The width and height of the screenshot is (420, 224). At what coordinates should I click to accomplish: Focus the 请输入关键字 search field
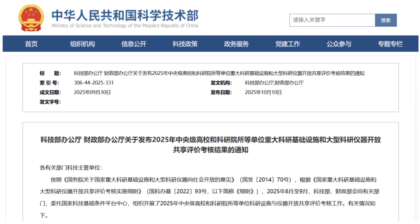coord(332,20)
